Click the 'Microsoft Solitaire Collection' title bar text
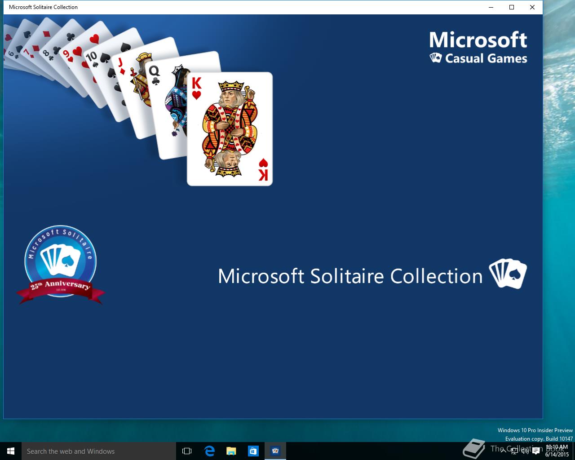 click(x=43, y=7)
